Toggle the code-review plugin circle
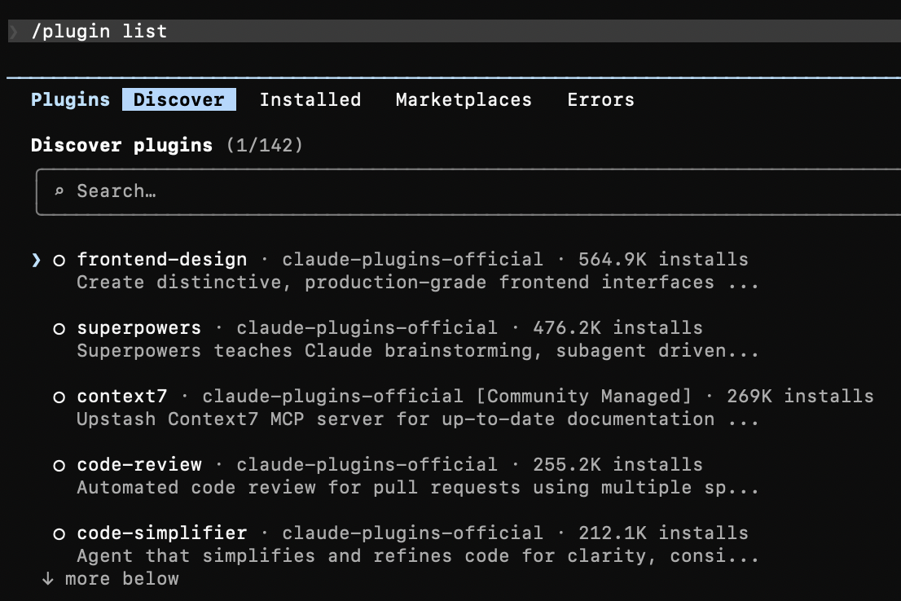 (x=59, y=465)
